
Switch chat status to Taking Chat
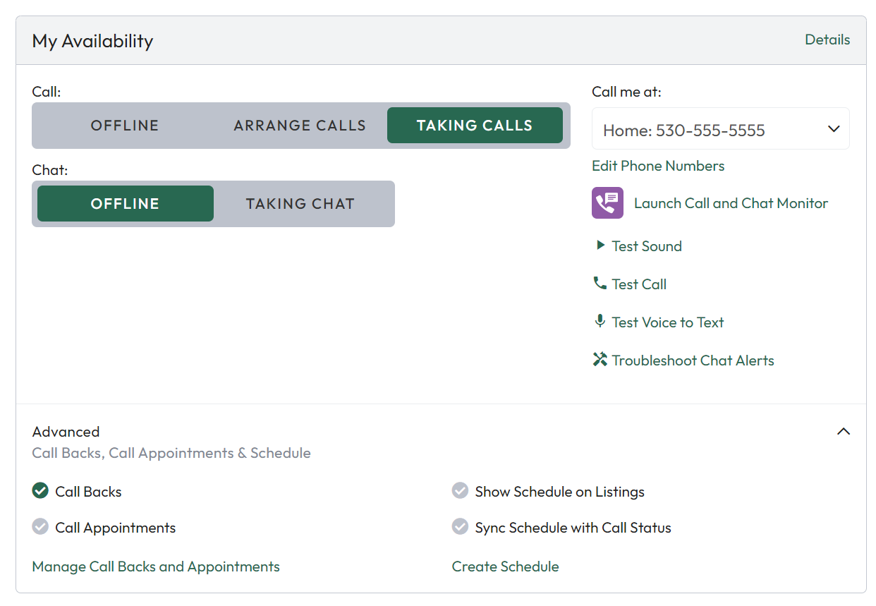300,204
